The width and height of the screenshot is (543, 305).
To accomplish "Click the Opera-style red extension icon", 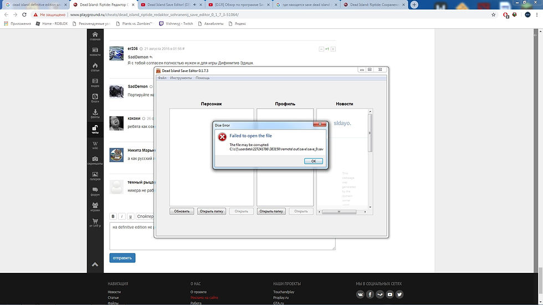I will pos(506,14).
